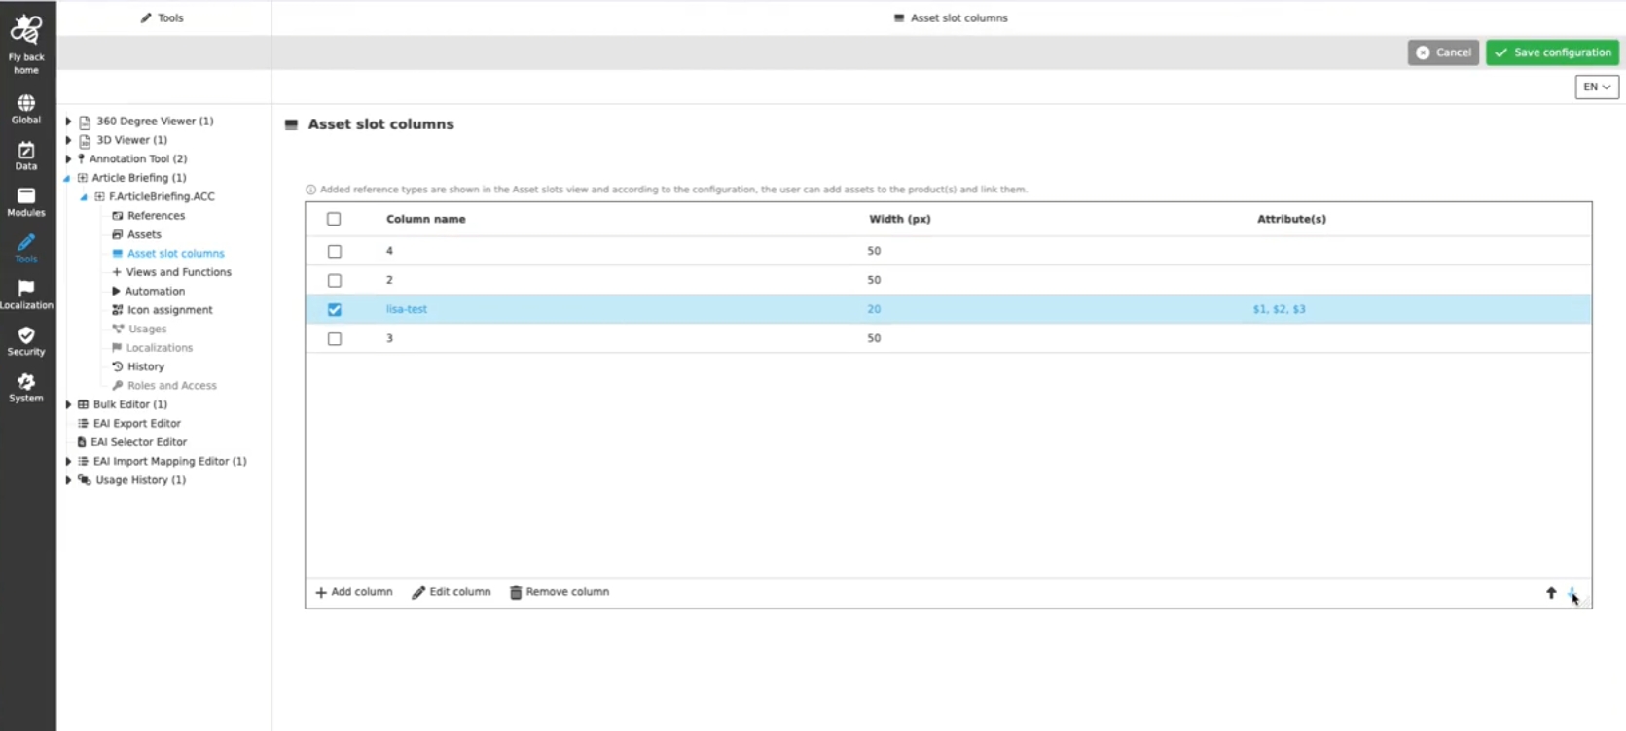
Task: Open the EN language dropdown
Action: coord(1597,87)
